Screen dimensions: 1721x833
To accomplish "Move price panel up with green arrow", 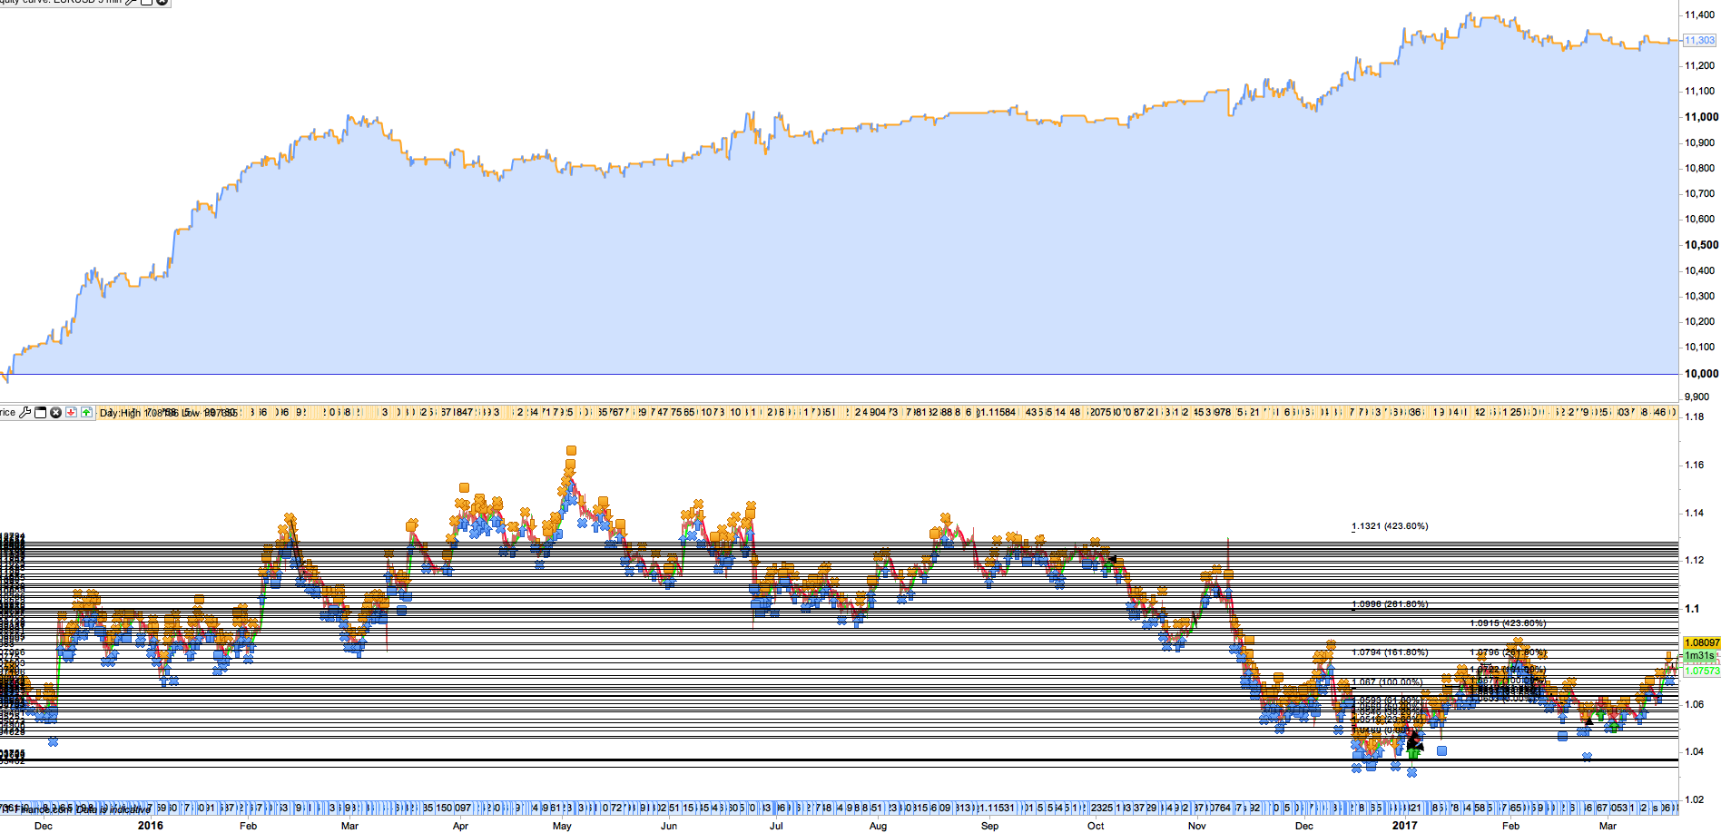I will click(86, 412).
